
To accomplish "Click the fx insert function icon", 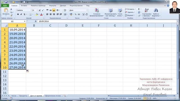I will point(36,21).
